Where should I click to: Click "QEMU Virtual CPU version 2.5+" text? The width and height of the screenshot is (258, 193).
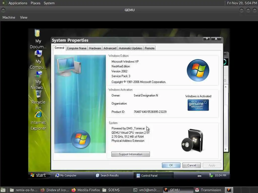pos(131,133)
